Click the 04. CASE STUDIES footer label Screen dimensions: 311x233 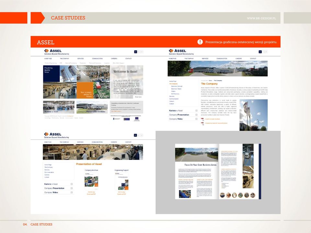tap(38, 224)
